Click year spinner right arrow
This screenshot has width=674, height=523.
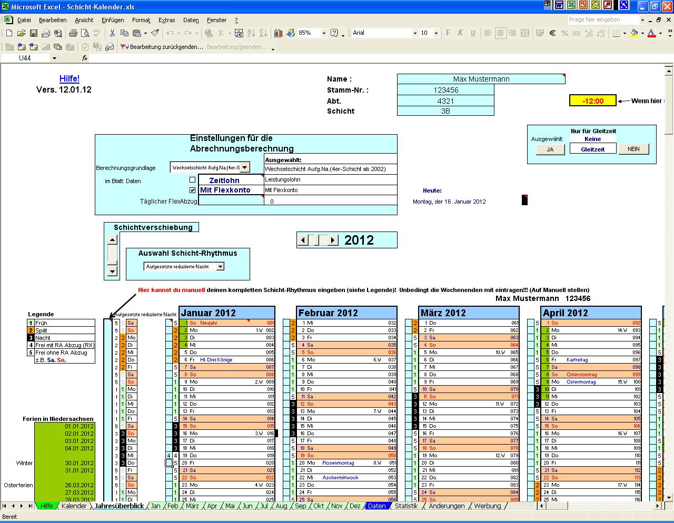tap(332, 240)
